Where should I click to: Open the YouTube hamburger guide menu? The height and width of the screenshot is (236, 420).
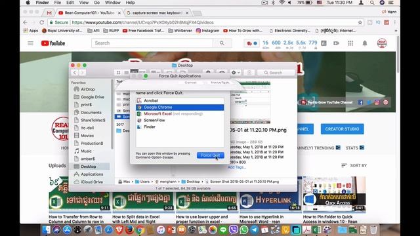tap(31, 43)
